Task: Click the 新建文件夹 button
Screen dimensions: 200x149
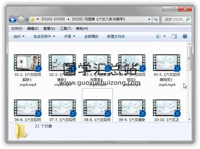Action: (x=116, y=37)
